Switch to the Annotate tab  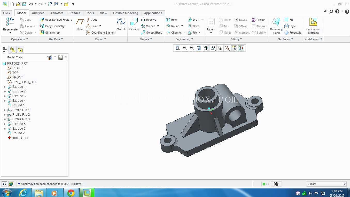tap(57, 13)
